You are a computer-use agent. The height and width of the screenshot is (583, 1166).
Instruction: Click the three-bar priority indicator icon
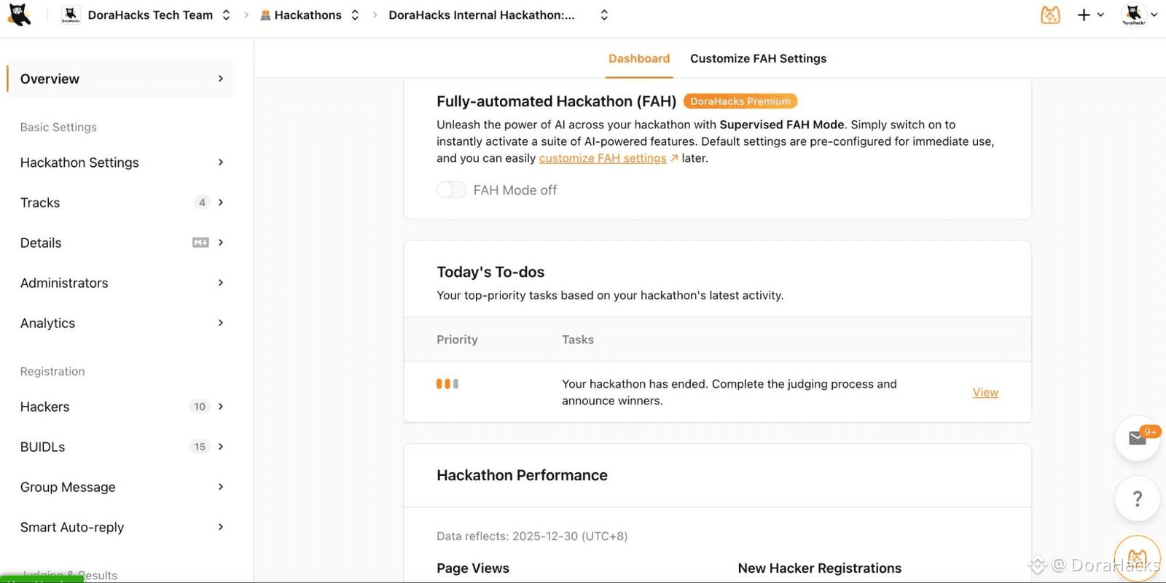(x=447, y=384)
